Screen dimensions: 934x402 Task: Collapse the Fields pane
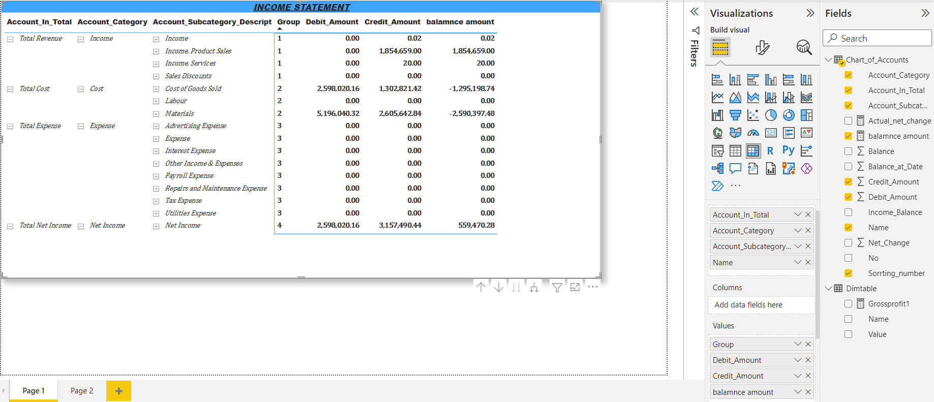[x=925, y=13]
